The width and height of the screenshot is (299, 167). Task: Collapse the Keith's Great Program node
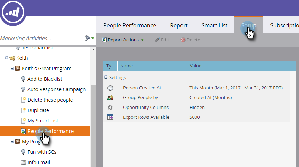coord(13,69)
